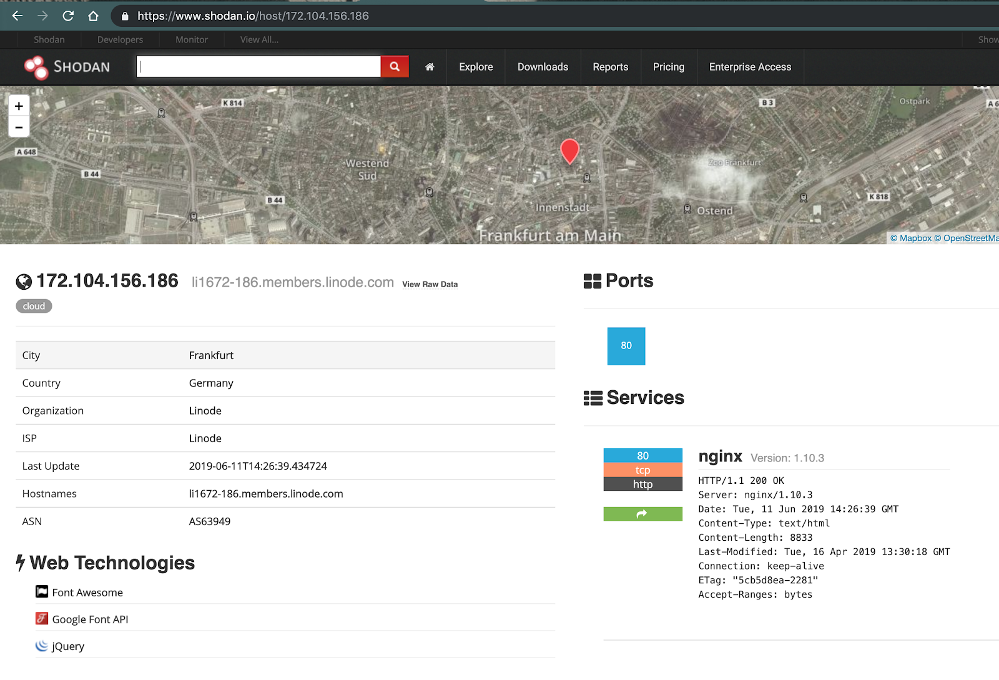The width and height of the screenshot is (999, 680).
Task: Click the li1672-186.members.linode.com heading hostname
Action: click(293, 282)
